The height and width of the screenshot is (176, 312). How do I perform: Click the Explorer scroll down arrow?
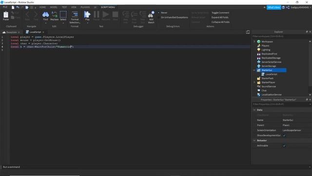pyautogui.click(x=310, y=95)
